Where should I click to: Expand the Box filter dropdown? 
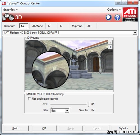67,111
